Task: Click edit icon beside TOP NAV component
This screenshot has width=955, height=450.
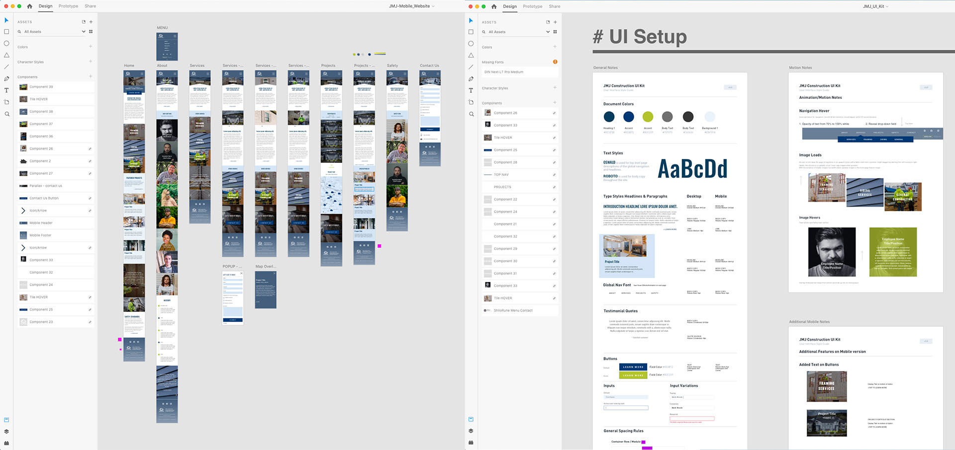Action: tap(554, 175)
